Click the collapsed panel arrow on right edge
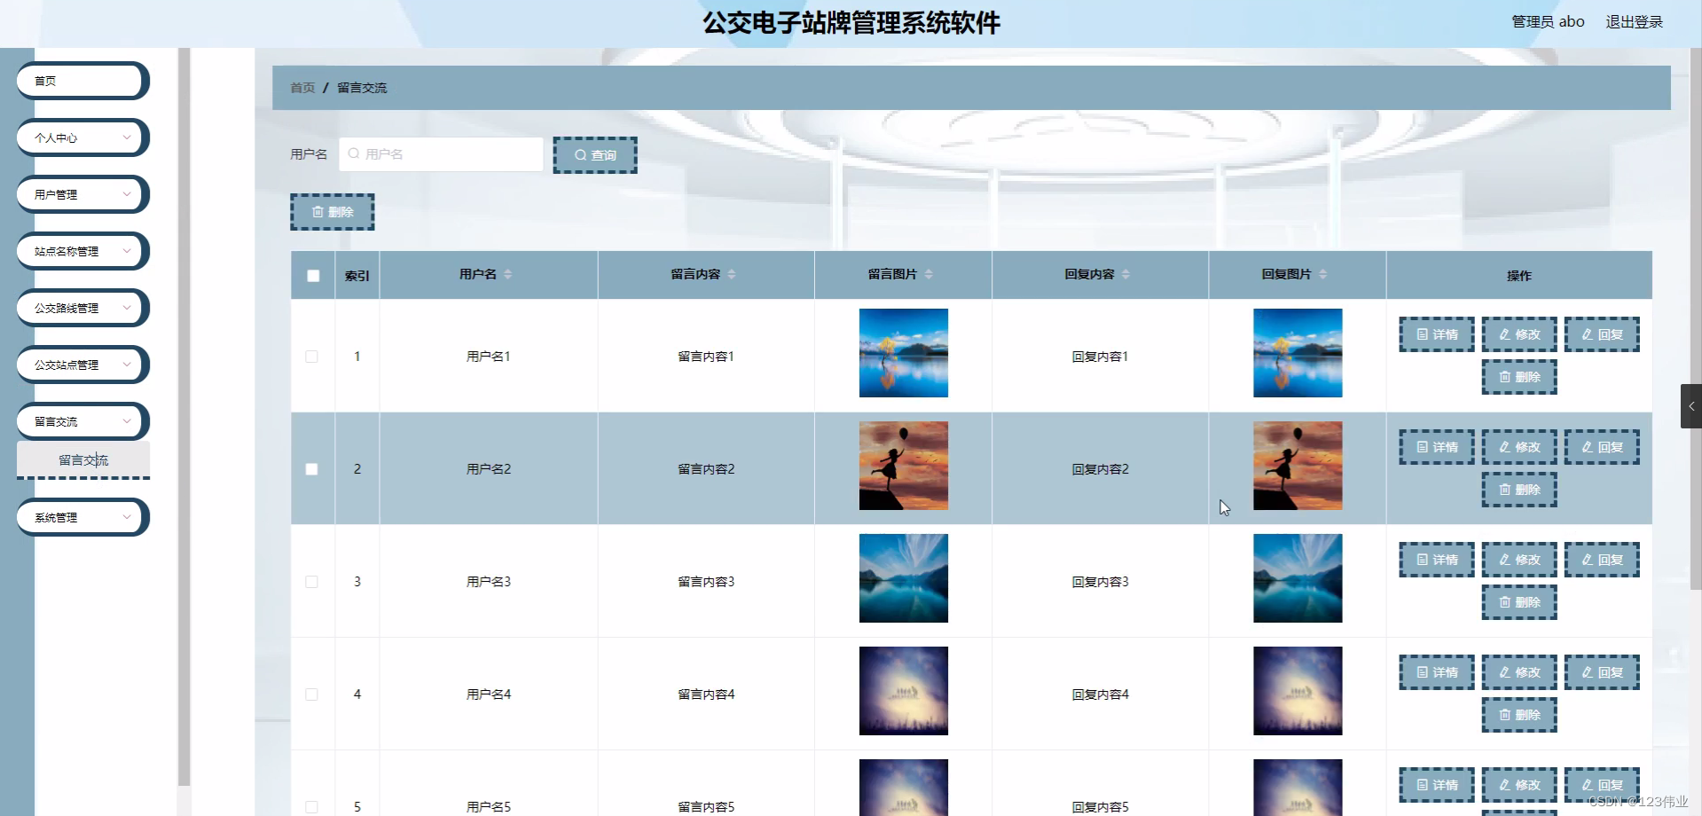The height and width of the screenshot is (816, 1702). point(1693,406)
